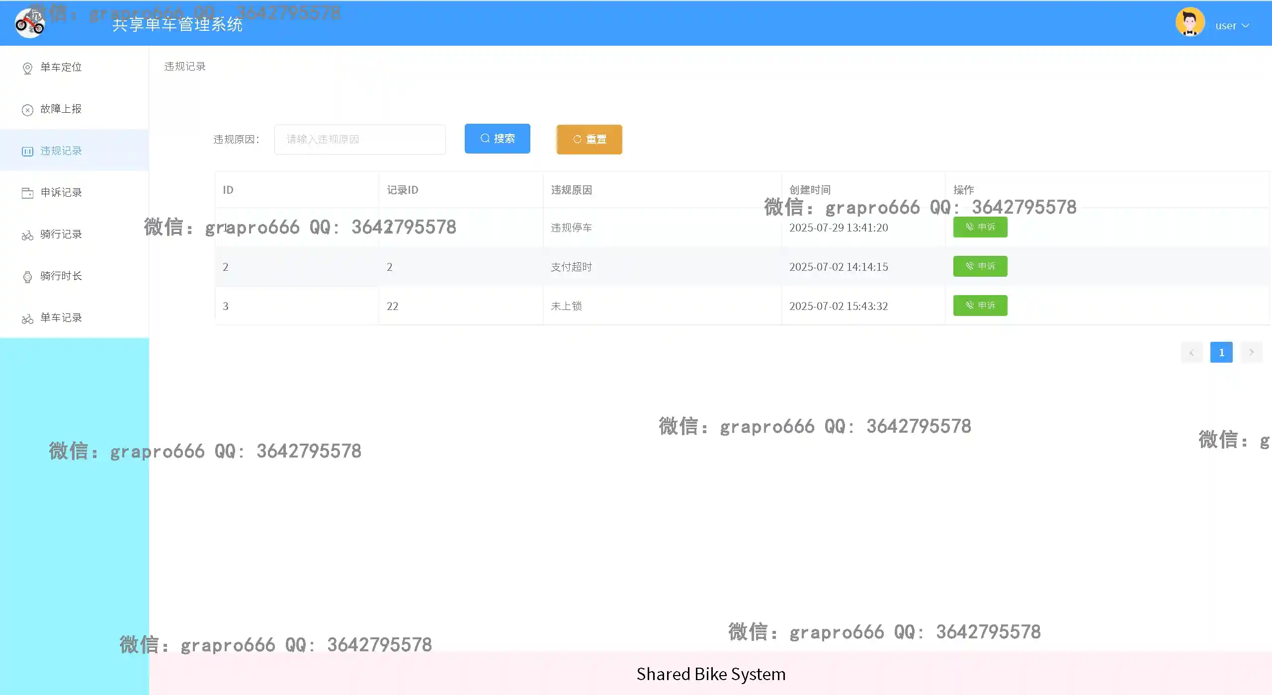Go to previous page with left chevron
This screenshot has width=1272, height=695.
[1191, 352]
